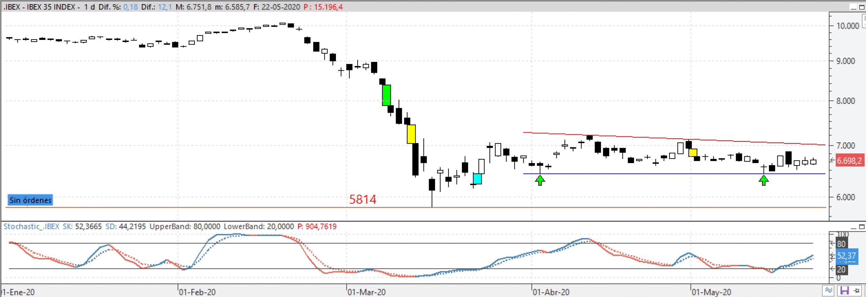Viewport: 866px width, 297px height.
Task: Click the green up arrow in May
Action: [x=764, y=180]
